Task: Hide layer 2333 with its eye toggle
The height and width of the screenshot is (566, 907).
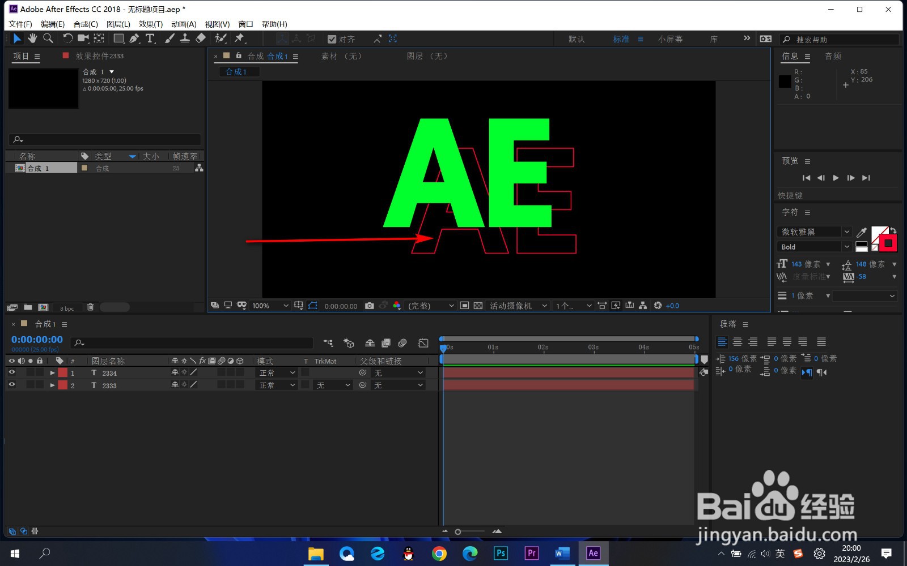Action: click(x=11, y=385)
